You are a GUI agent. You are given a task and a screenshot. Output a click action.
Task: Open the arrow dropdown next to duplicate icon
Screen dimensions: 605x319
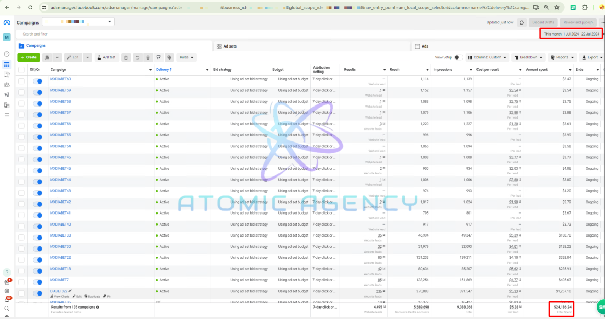point(57,57)
